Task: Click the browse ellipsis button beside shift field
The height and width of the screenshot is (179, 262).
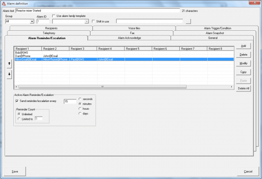Action: (x=188, y=22)
